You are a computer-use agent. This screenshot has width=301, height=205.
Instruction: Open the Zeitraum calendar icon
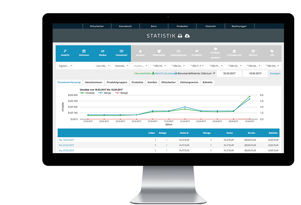pos(84,51)
